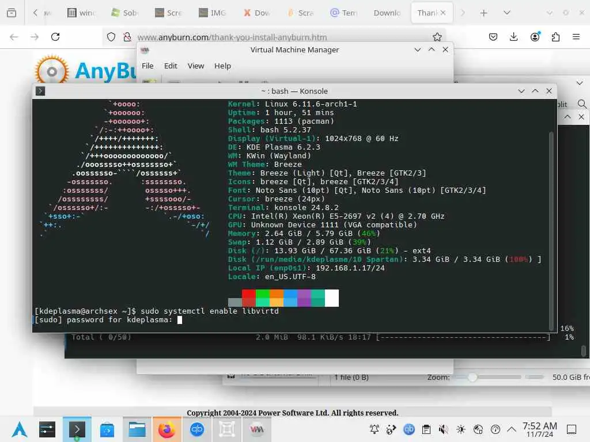Open the muted volume tray icon
Image resolution: width=590 pixels, height=442 pixels.
[444, 429]
